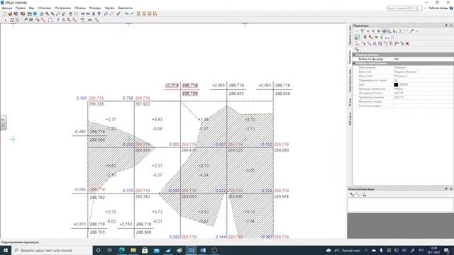The image size is (454, 255).
Task: Click the plus crosshair icon in Параметры toolbar
Action: [373, 31]
